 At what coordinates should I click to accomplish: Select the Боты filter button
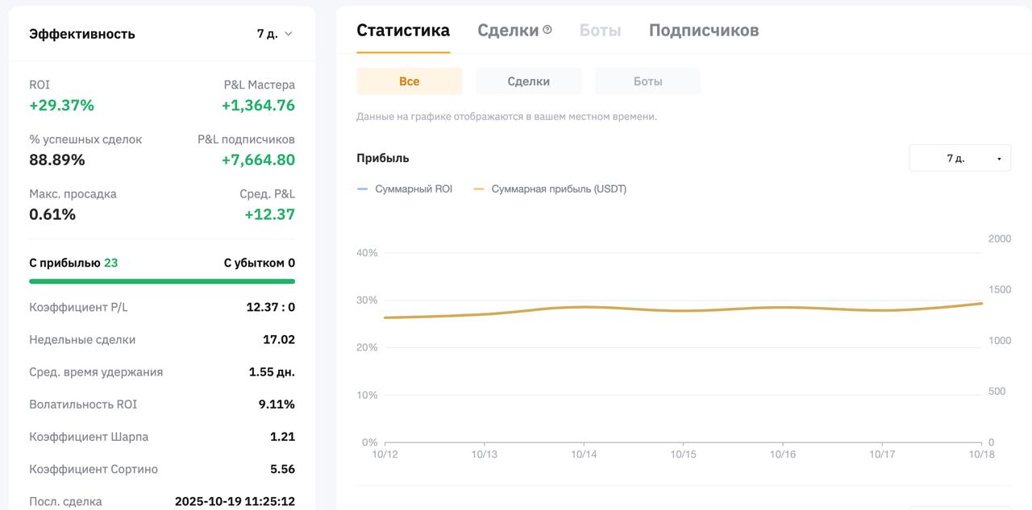coord(647,81)
